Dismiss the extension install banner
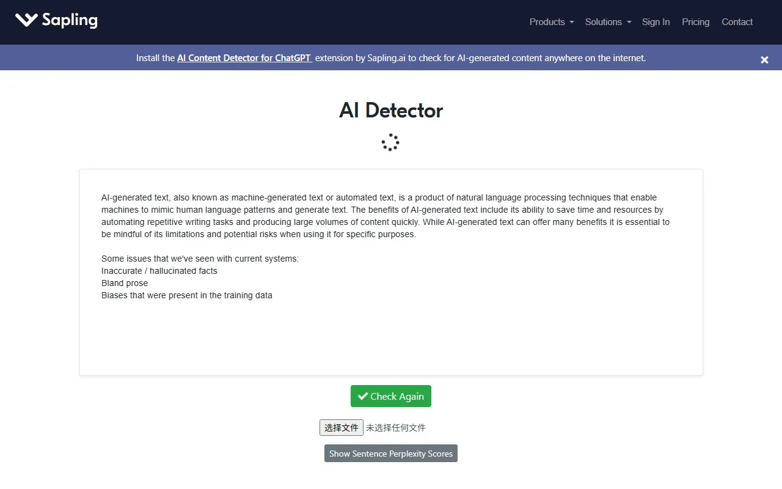This screenshot has width=782, height=489. [x=764, y=59]
